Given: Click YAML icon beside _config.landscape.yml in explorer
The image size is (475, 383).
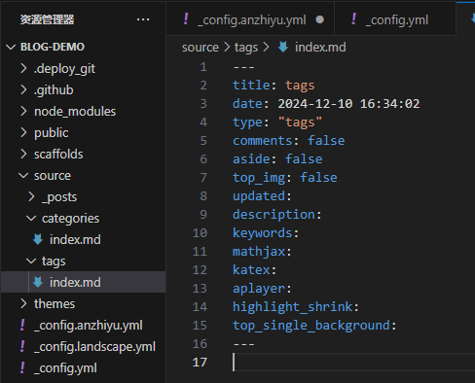Looking at the screenshot, I should (22, 346).
